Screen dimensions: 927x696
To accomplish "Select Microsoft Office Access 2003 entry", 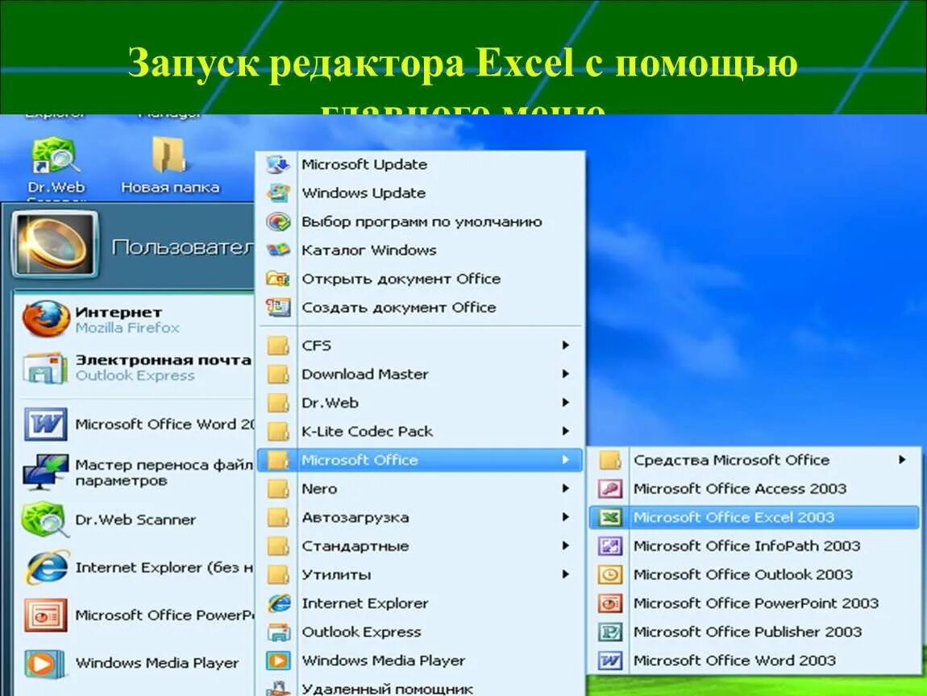I will coord(754,489).
